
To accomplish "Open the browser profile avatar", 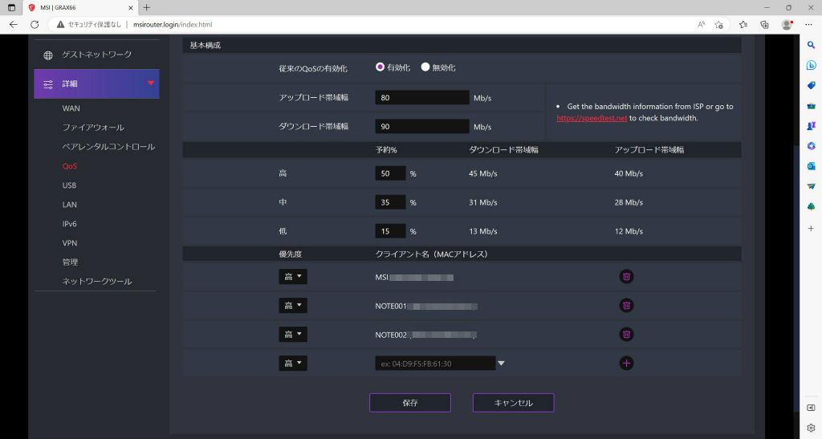I will pyautogui.click(x=787, y=25).
